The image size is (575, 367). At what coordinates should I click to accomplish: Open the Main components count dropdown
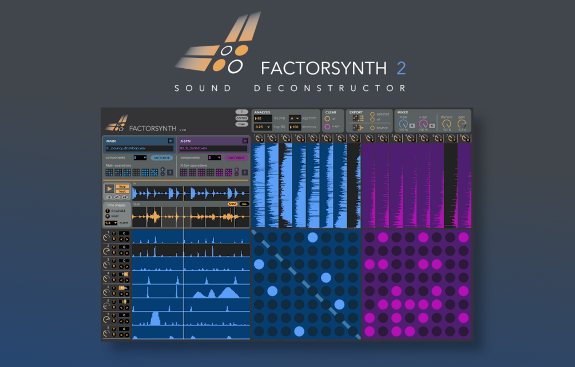[x=140, y=158]
